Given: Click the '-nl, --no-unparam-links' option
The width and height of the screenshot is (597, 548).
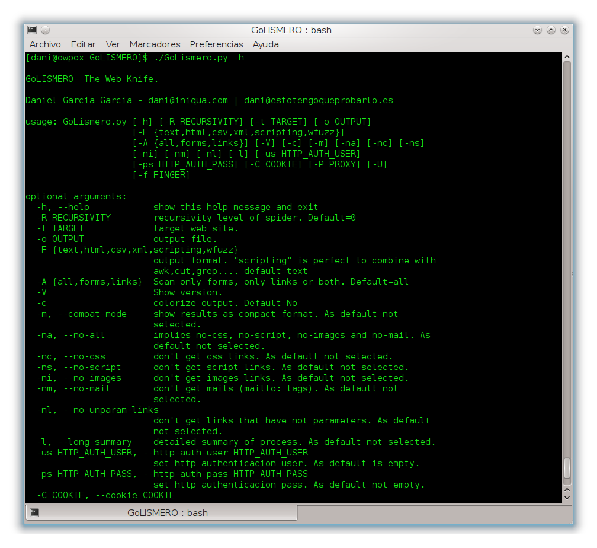Looking at the screenshot, I should [98, 410].
